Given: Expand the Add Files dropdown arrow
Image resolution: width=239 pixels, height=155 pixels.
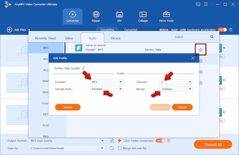Looking at the screenshot, I should click(x=29, y=30).
